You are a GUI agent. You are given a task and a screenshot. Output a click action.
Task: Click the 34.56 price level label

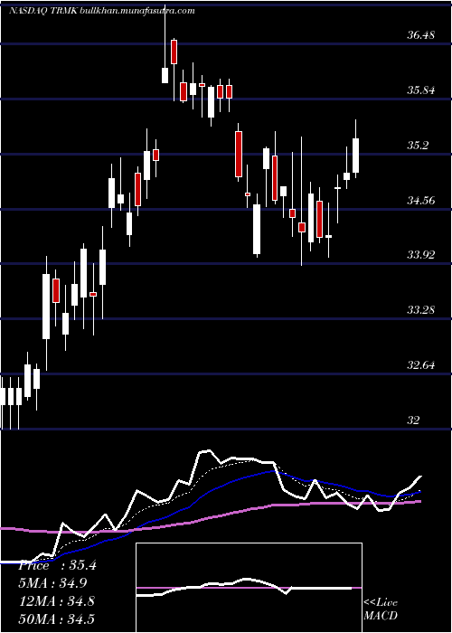[x=421, y=200]
